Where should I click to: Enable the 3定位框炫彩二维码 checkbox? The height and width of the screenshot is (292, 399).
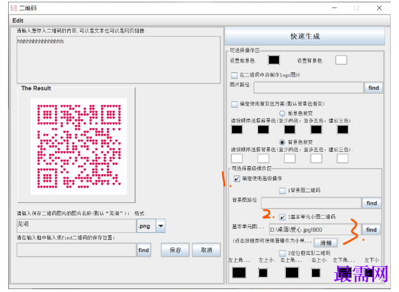[282, 253]
